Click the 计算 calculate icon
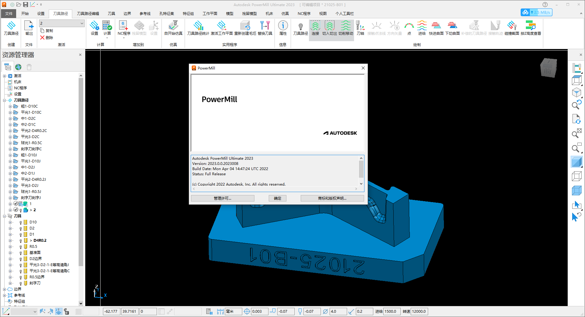This screenshot has width=585, height=317. point(107,28)
